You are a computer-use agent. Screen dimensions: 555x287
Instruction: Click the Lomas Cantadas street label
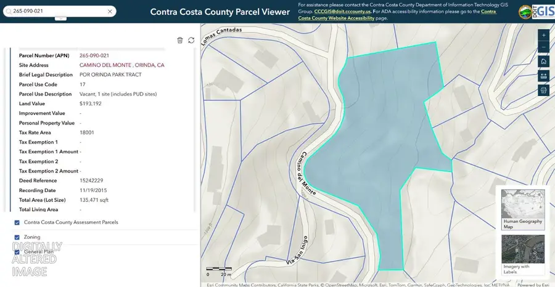pos(221,36)
